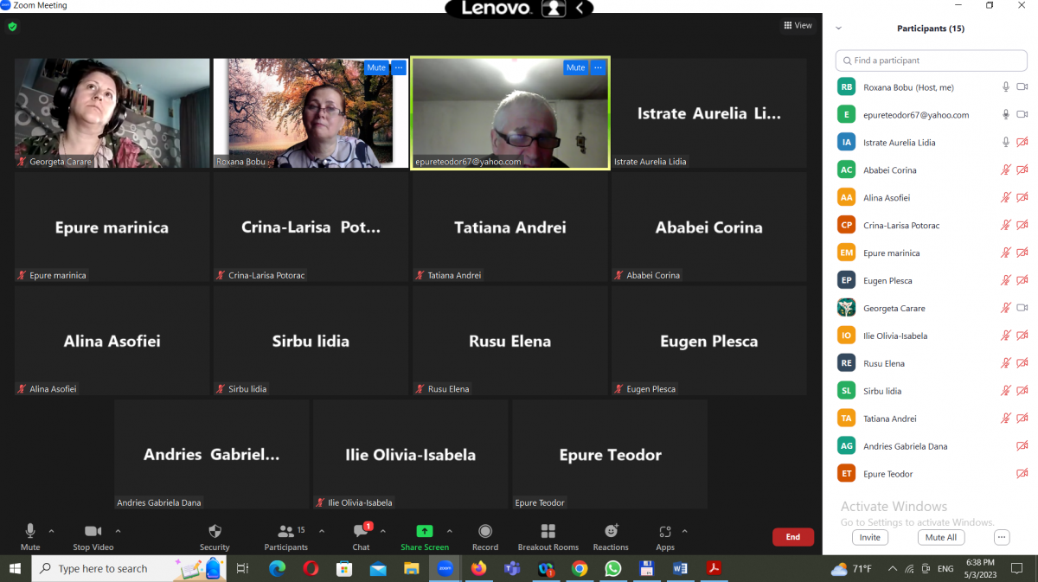Start recording with the Record button
Image resolution: width=1038 pixels, height=582 pixels.
tap(485, 536)
